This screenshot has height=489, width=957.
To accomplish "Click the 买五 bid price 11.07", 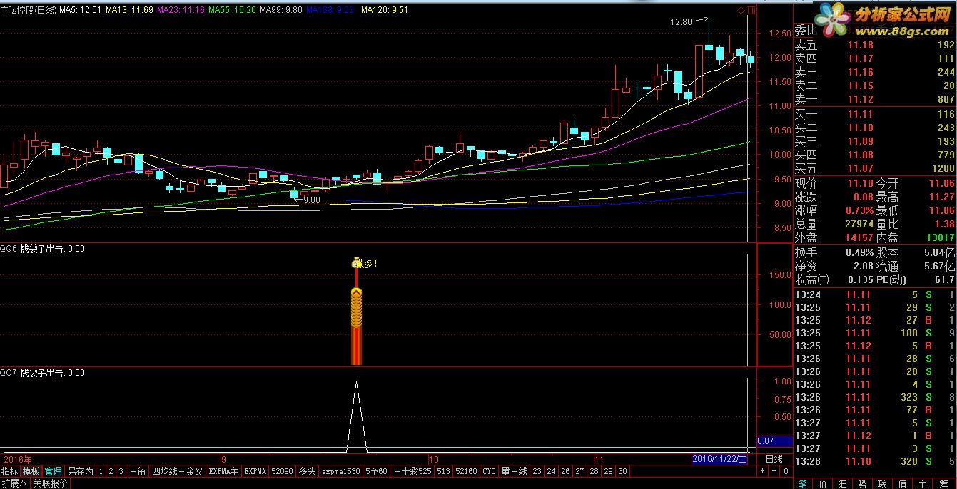I will [x=860, y=169].
